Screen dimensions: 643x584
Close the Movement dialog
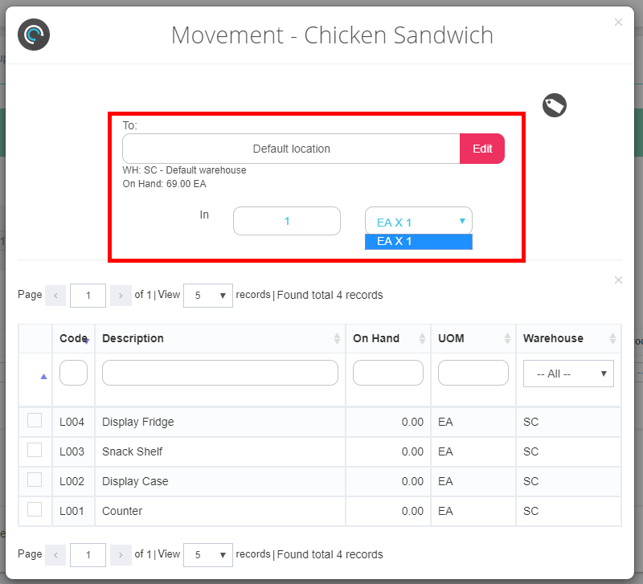click(618, 22)
